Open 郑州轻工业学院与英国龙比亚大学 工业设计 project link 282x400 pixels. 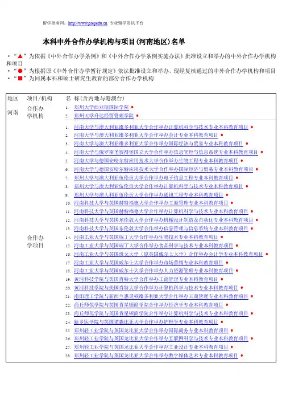pyautogui.click(x=151, y=347)
